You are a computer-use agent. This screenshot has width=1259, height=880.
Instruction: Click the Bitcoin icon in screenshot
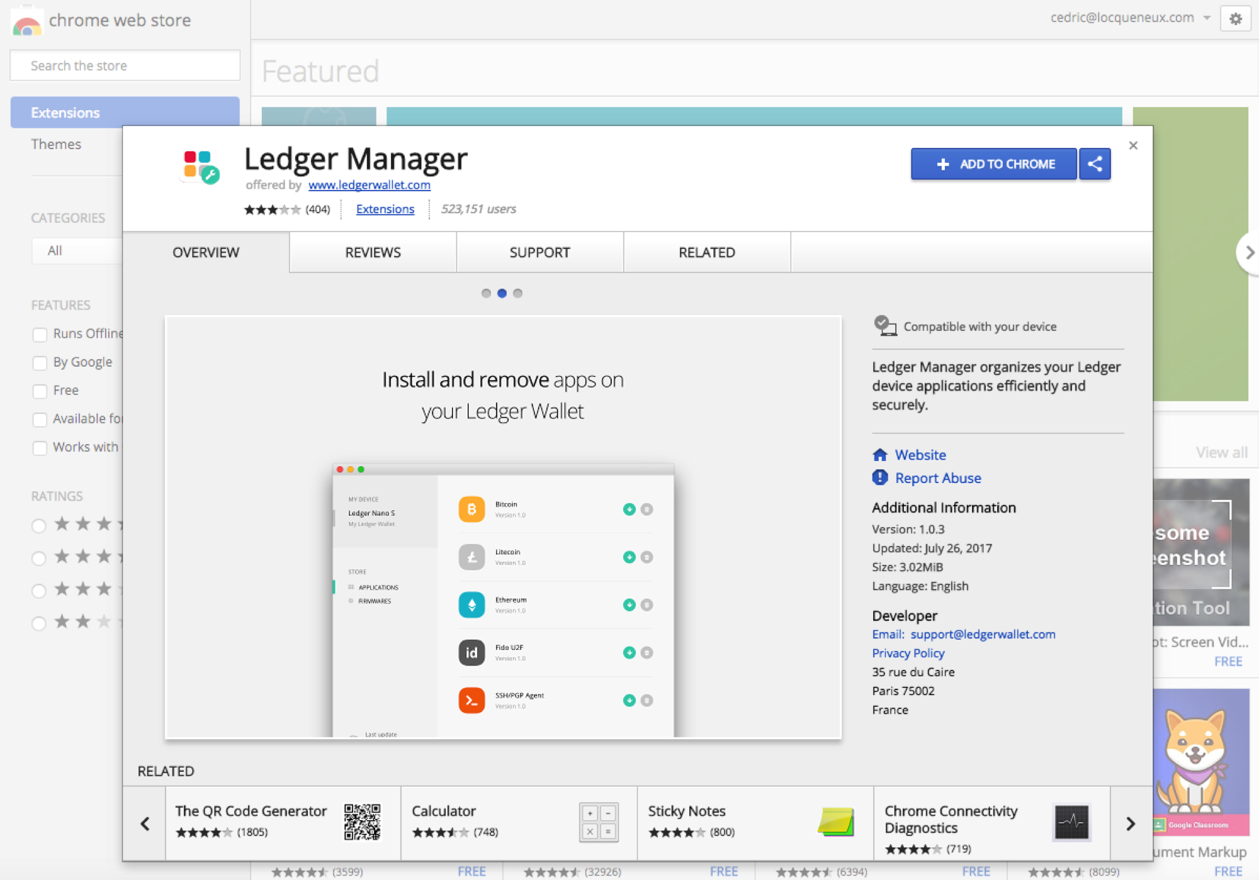click(x=471, y=509)
